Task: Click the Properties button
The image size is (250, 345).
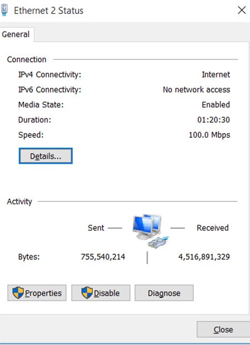Action: [37, 293]
